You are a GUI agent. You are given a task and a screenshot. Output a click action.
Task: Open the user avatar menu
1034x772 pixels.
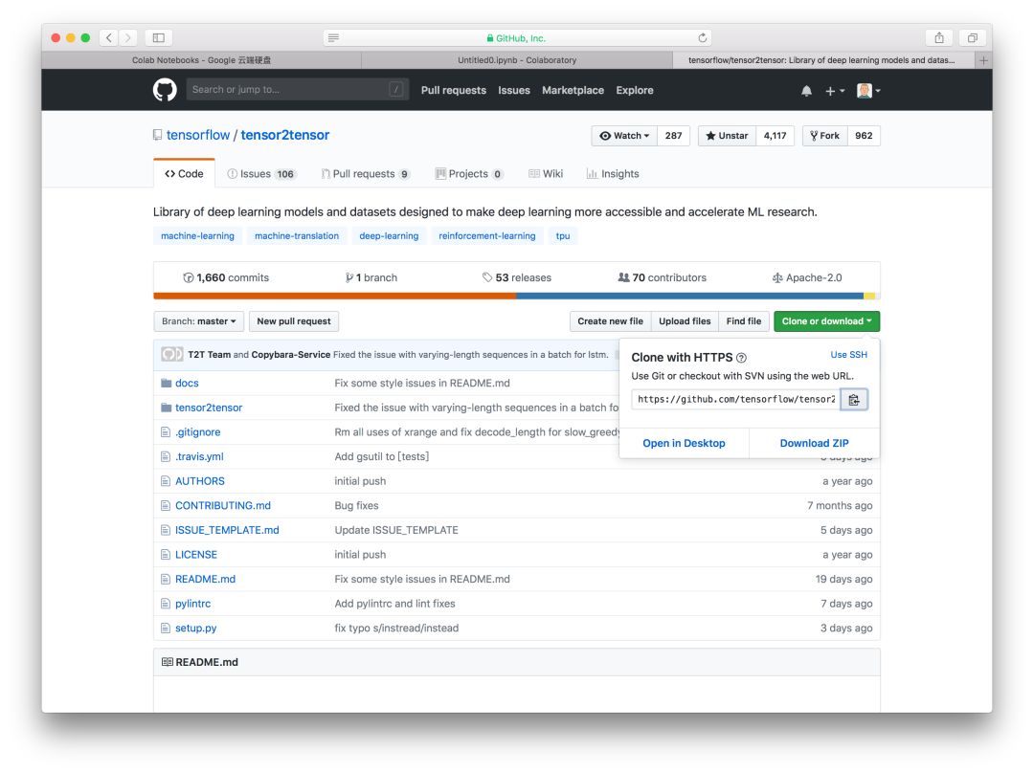(x=867, y=91)
